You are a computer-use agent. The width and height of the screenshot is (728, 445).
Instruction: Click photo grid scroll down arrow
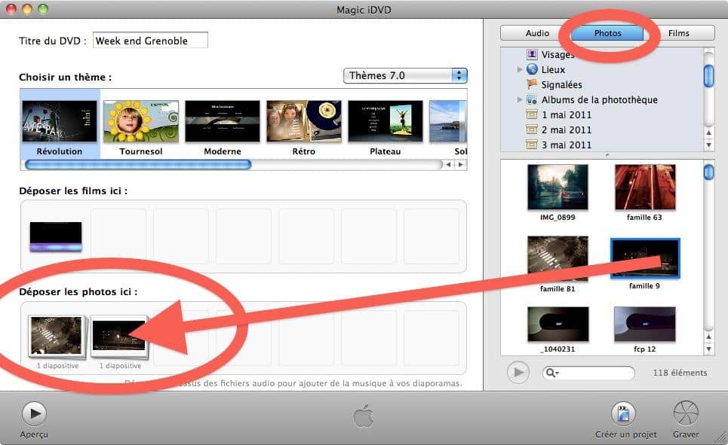click(x=708, y=349)
